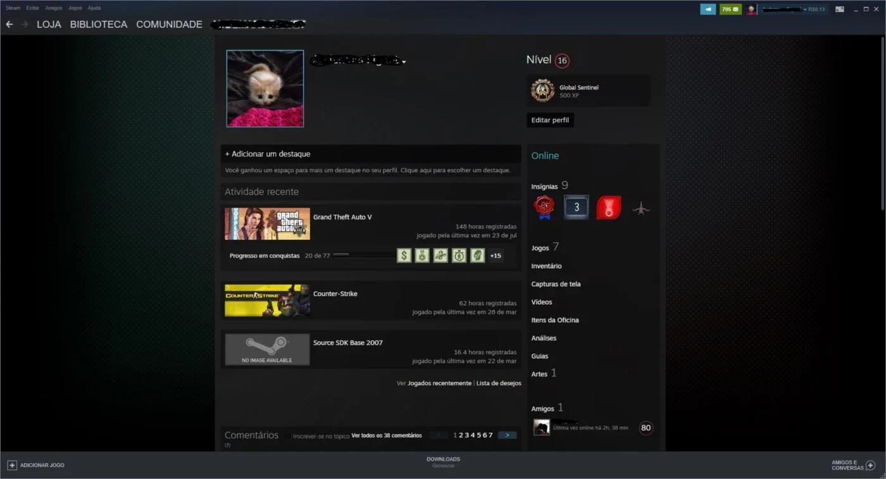Open the Ajuda menu
Screen dimensions: 886x479
(x=94, y=8)
